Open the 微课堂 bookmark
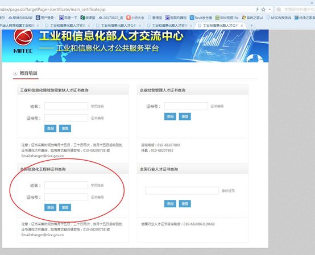The height and width of the screenshot is (255, 315). click(x=88, y=18)
